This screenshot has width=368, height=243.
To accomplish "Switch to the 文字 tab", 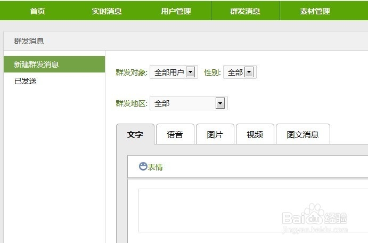I will pos(135,134).
